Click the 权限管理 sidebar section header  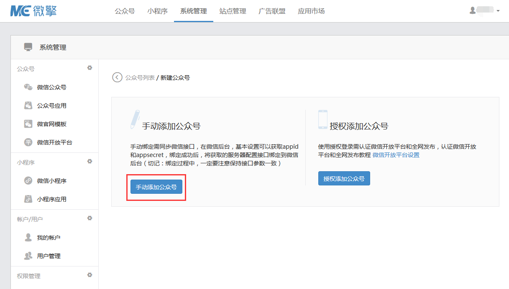[x=28, y=276]
